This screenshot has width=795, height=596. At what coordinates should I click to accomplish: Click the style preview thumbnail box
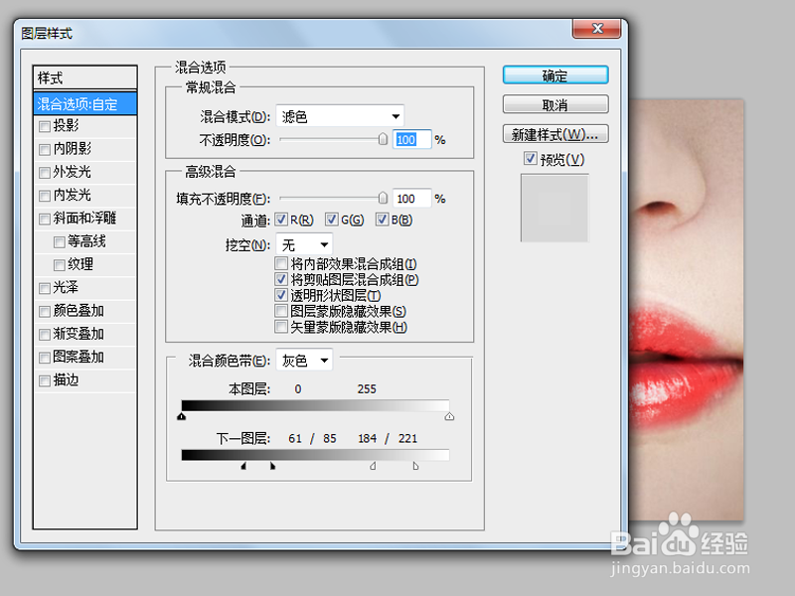555,208
